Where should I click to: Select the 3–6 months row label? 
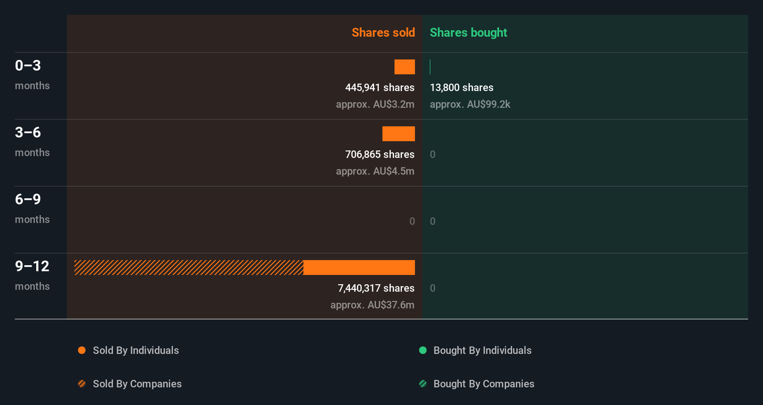point(32,141)
